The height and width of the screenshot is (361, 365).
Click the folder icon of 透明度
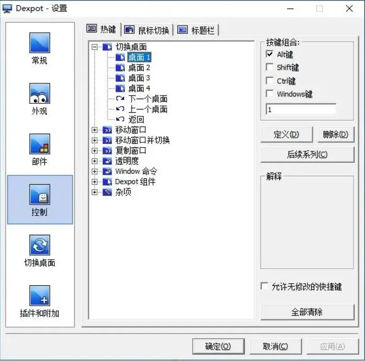[107, 161]
